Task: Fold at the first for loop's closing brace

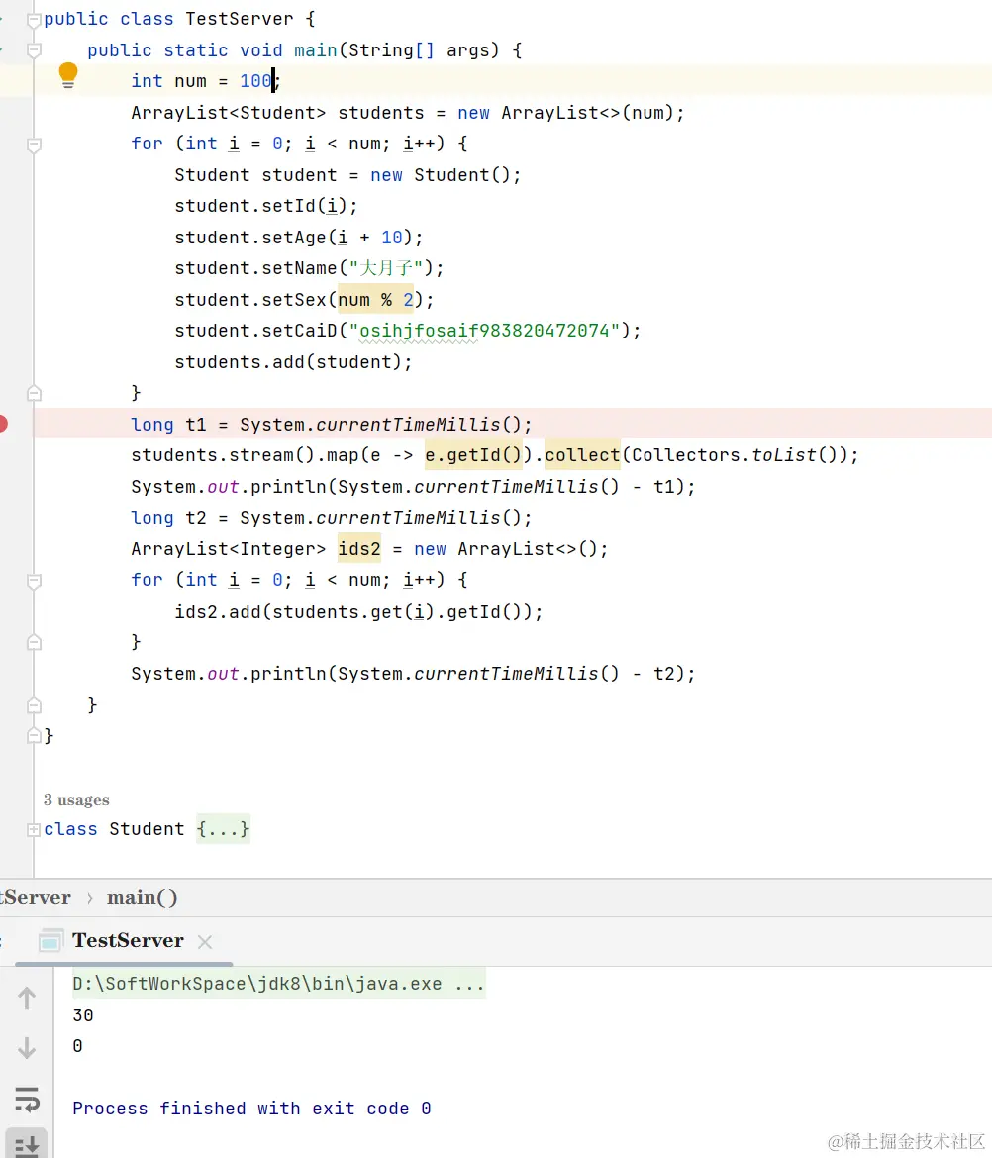Action: pos(34,393)
